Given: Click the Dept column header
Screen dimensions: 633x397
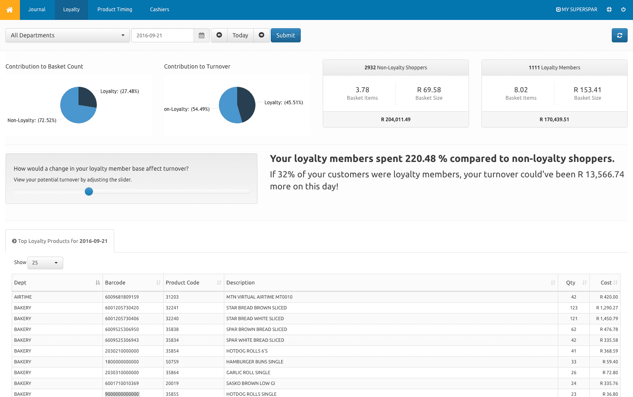Looking at the screenshot, I should [57, 283].
